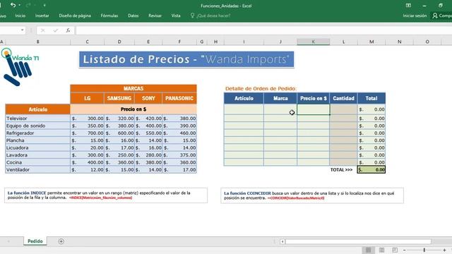The width and height of the screenshot is (452, 254).
Task: Select the PANASONIC brand header cell
Action: [x=179, y=98]
